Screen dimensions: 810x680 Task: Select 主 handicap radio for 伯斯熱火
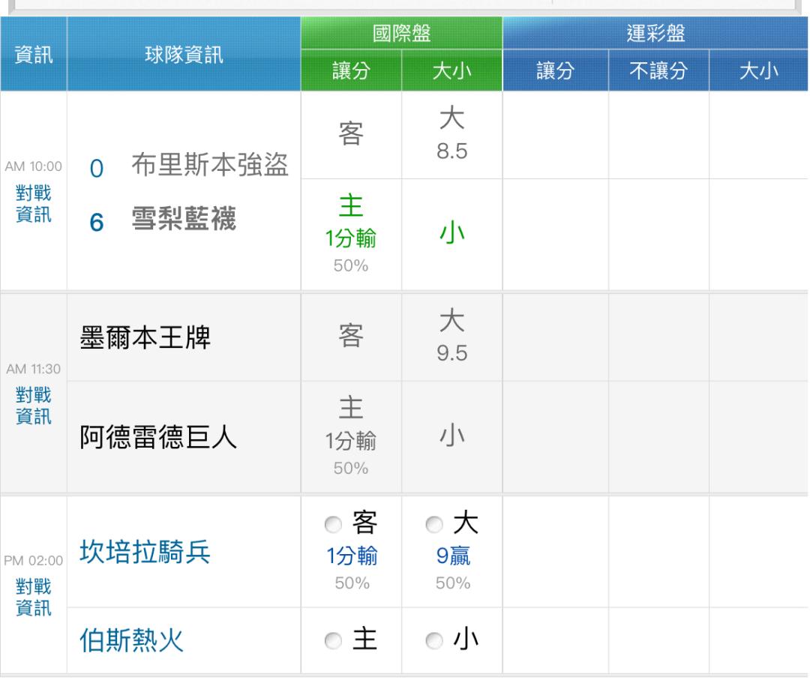click(x=333, y=641)
